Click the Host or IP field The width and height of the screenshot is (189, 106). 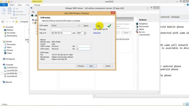pos(61,33)
